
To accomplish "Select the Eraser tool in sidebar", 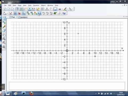I will tap(4, 31).
